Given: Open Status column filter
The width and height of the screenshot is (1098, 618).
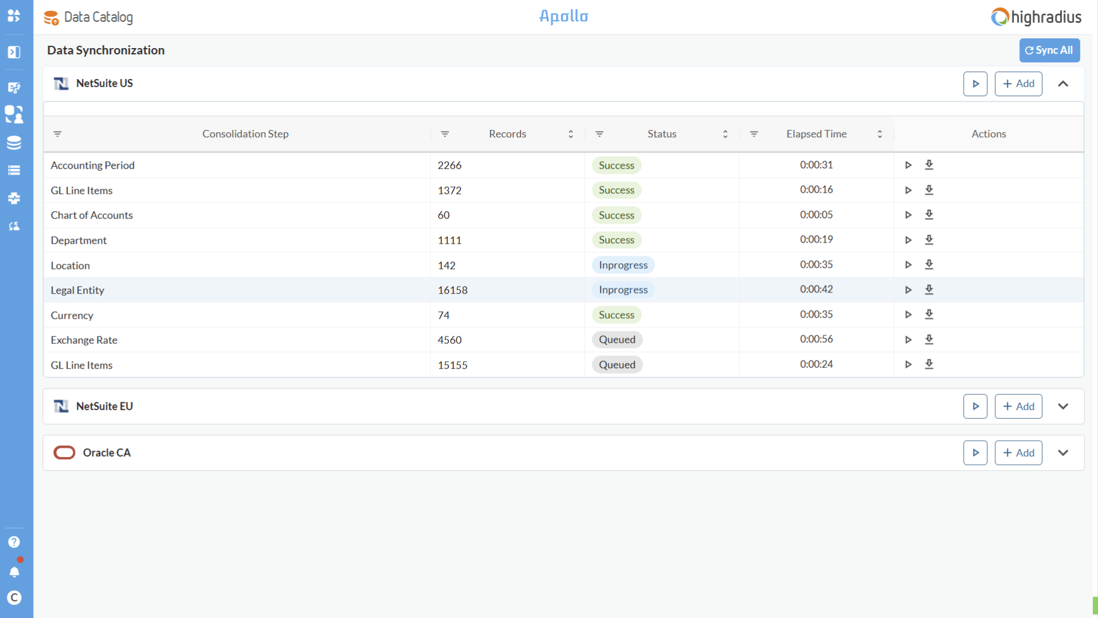Looking at the screenshot, I should (599, 134).
